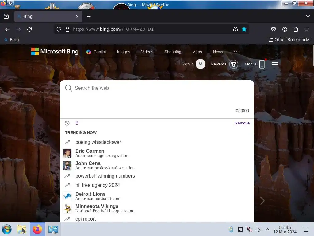Click the Minnesota Vikings logo thumbnail
This screenshot has width=314, height=236.
point(67,209)
